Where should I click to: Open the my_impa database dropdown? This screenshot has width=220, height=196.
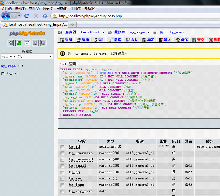(27, 56)
